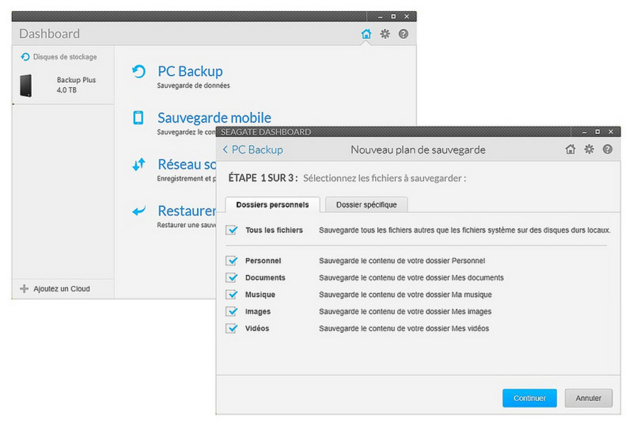Click Nouveau plan de sauvegarde title
The width and height of the screenshot is (633, 423).
pyautogui.click(x=418, y=150)
